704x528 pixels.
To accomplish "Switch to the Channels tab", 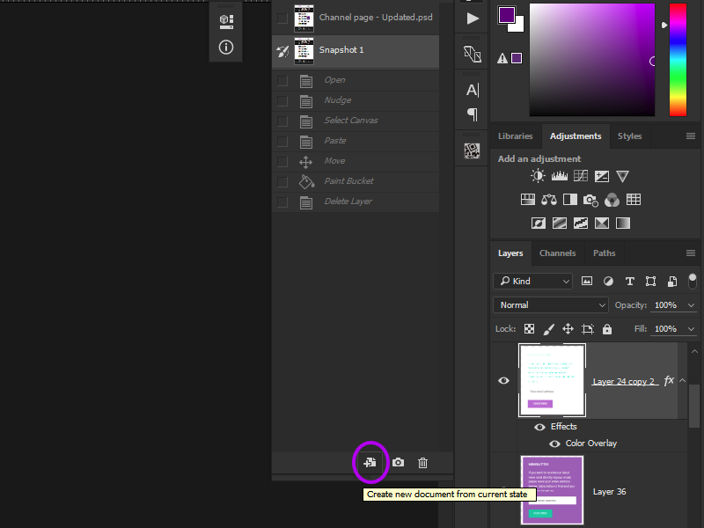I will (558, 253).
